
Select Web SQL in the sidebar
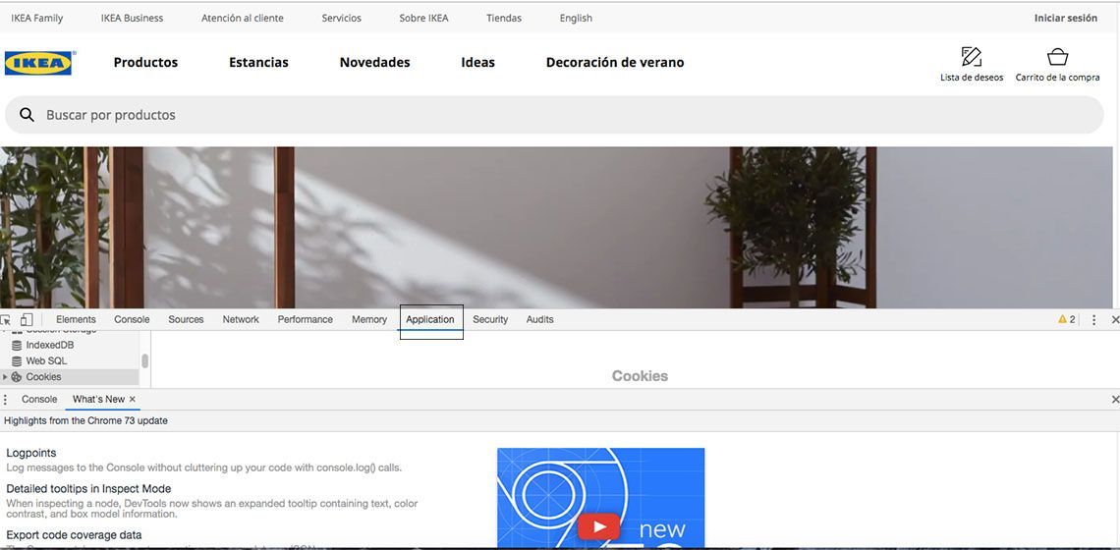(46, 360)
